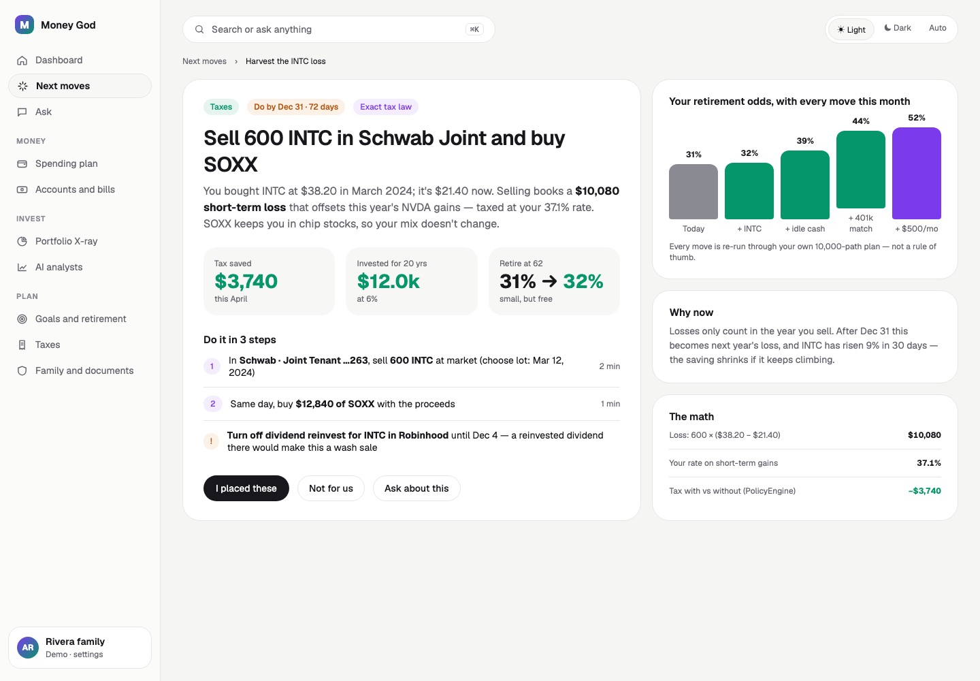Switch theme to Light mode
The image size is (980, 681).
(851, 29)
